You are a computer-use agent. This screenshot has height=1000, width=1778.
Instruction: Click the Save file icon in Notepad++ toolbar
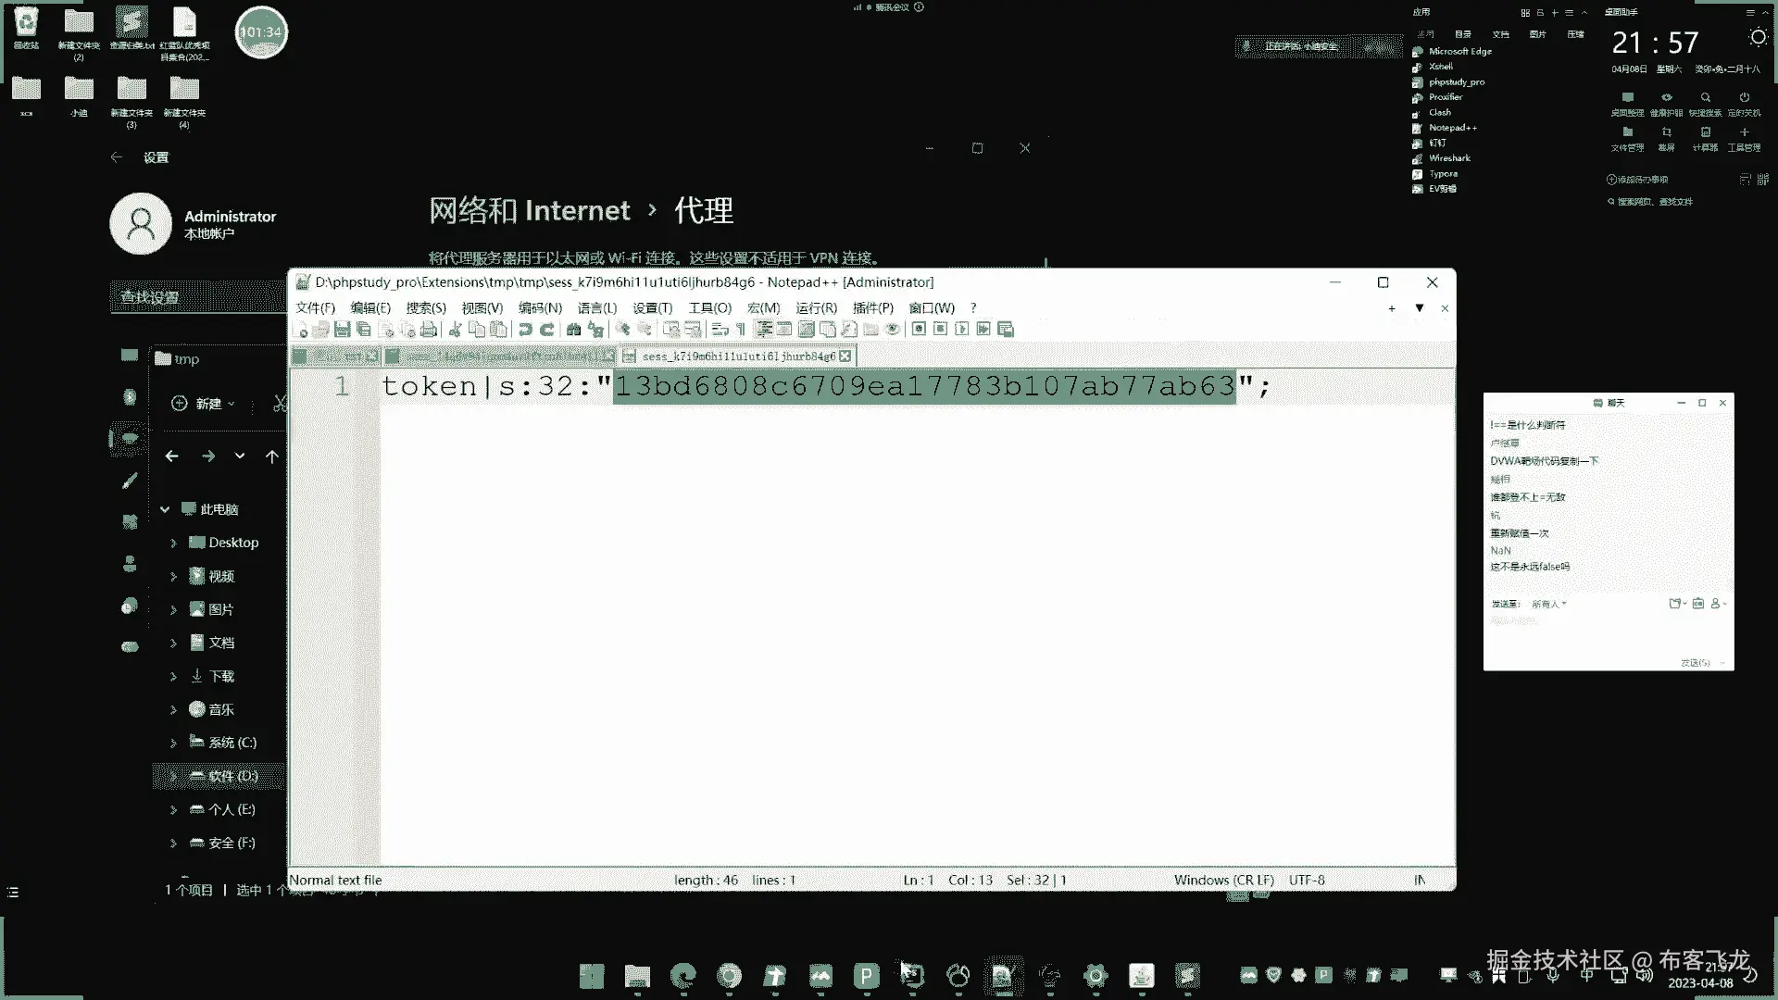click(342, 330)
